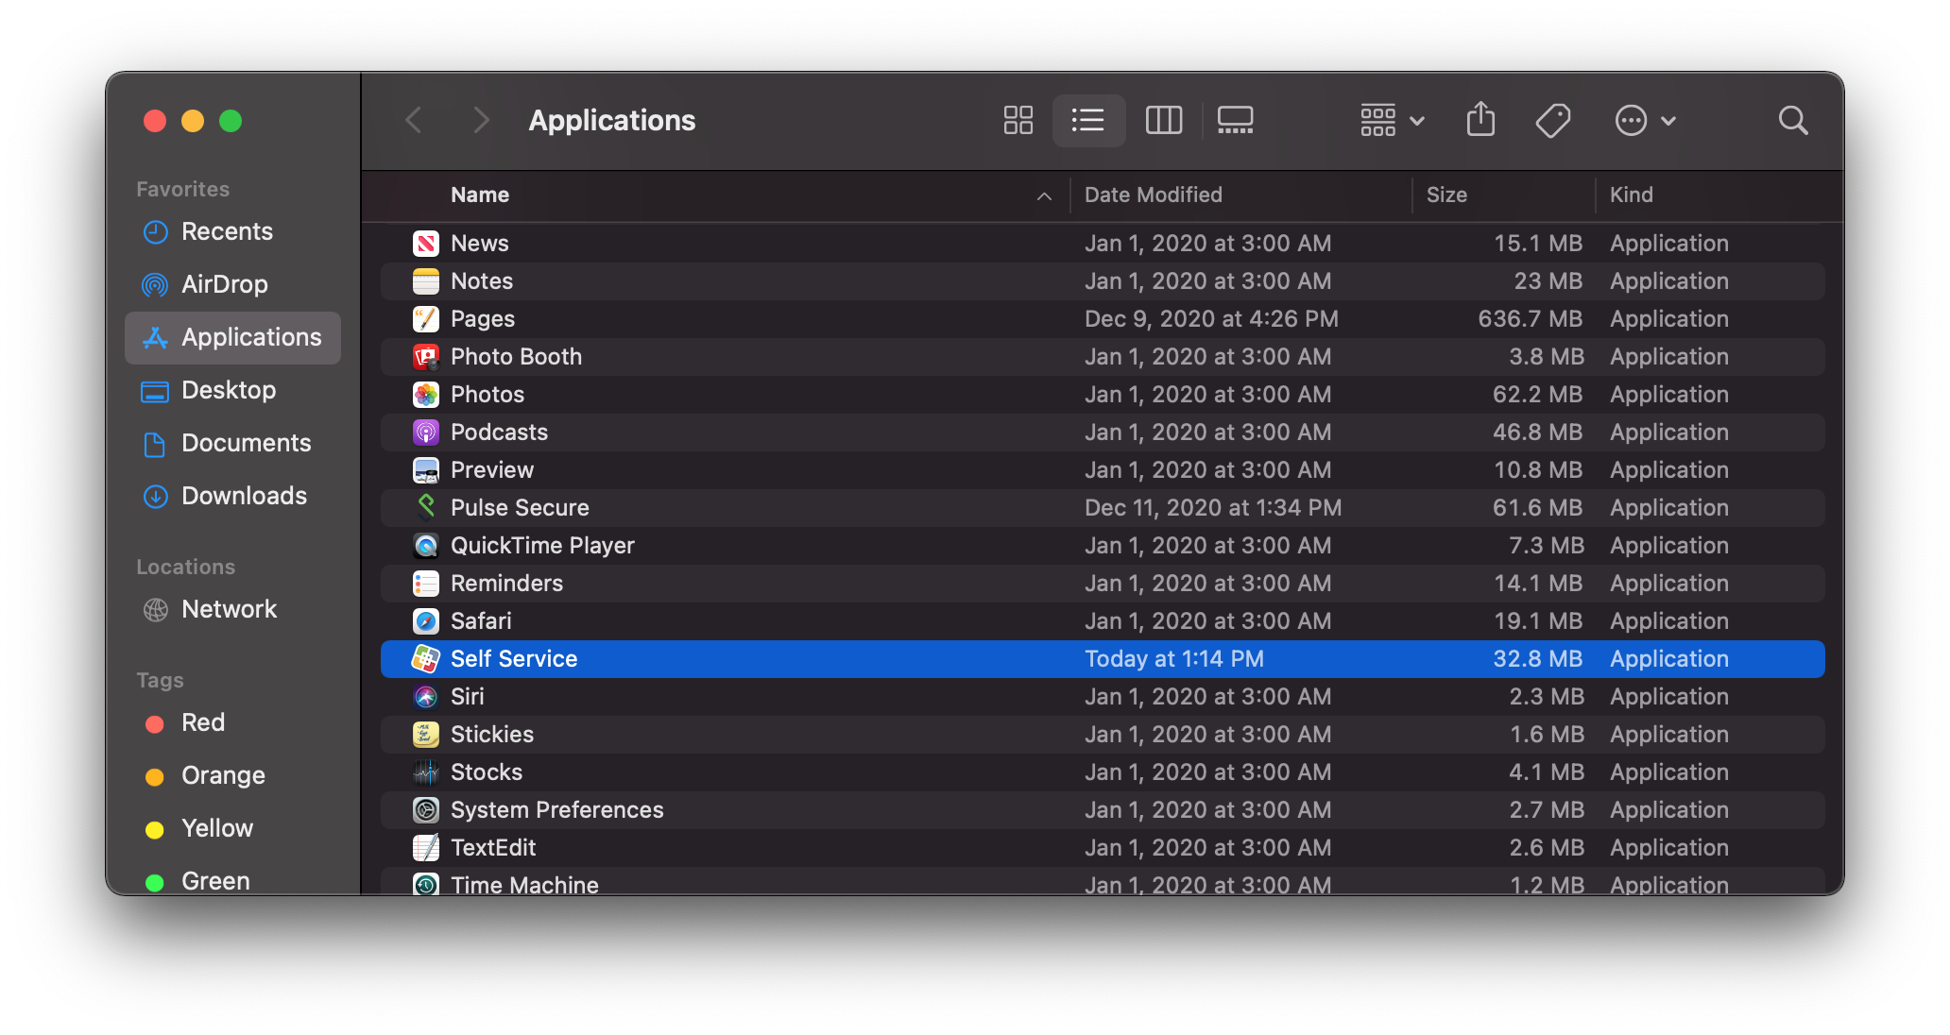Switch to gallery view
This screenshot has height=1035, width=1950.
(1235, 120)
